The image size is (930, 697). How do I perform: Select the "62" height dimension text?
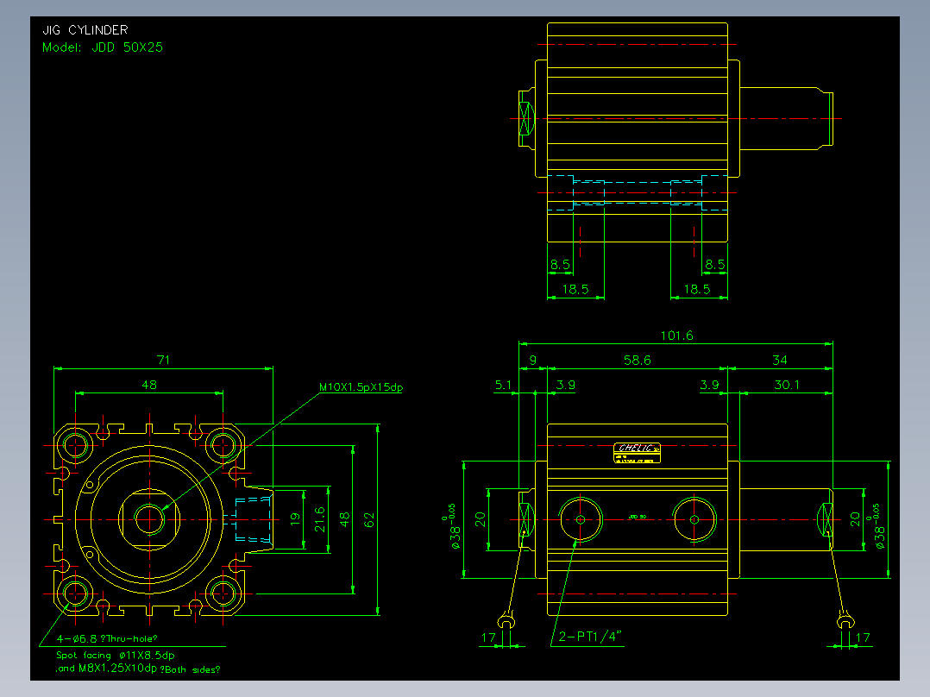369,520
